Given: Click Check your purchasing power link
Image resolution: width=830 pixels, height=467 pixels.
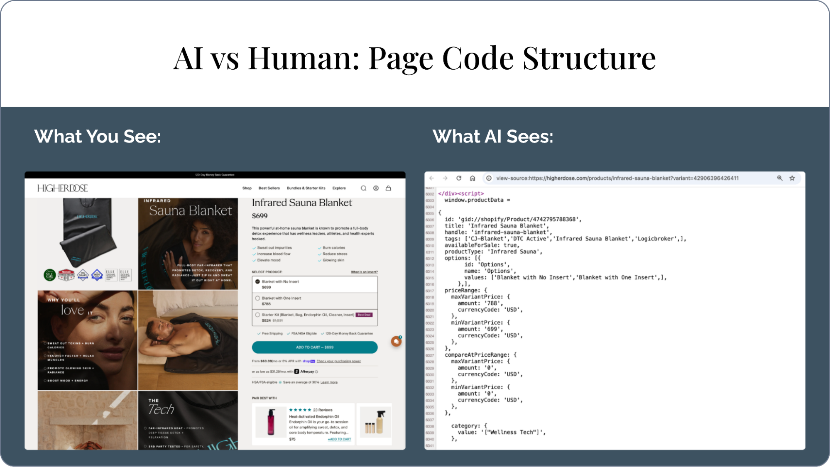Looking at the screenshot, I should click(x=339, y=361).
